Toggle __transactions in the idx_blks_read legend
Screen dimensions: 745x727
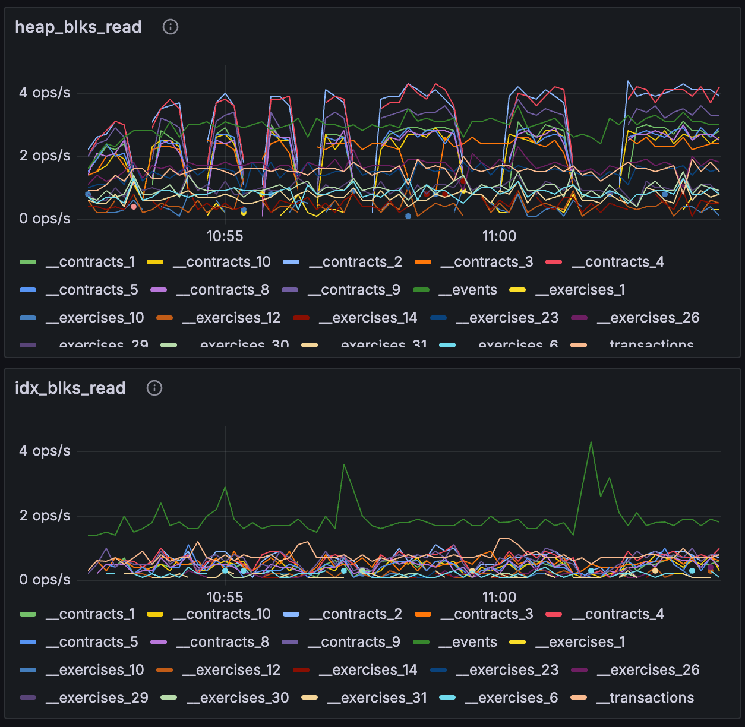(645, 697)
